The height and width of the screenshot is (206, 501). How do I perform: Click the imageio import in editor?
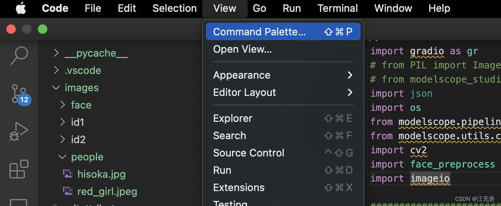pyautogui.click(x=430, y=178)
